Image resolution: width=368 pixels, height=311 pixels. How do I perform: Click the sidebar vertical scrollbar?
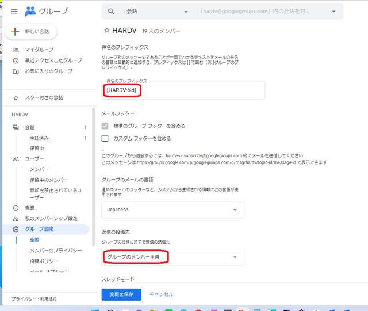pyautogui.click(x=93, y=177)
